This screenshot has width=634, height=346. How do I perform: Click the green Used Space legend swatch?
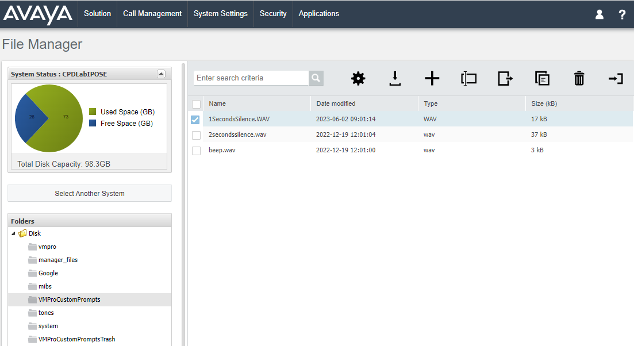(93, 112)
